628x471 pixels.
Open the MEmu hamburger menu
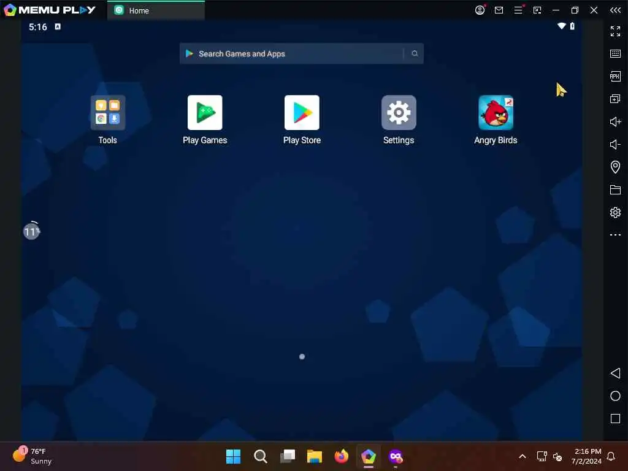pyautogui.click(x=518, y=10)
